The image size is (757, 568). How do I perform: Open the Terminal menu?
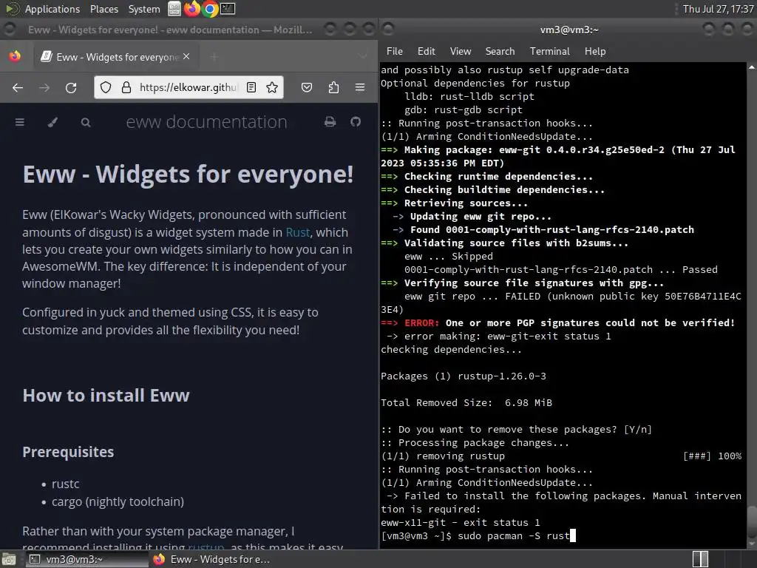pyautogui.click(x=550, y=51)
